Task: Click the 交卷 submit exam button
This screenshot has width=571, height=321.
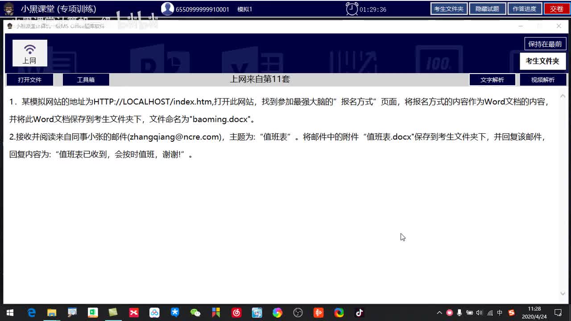Action: coord(557,9)
